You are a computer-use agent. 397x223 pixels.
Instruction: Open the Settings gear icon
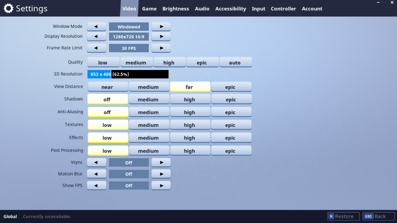tap(8, 8)
